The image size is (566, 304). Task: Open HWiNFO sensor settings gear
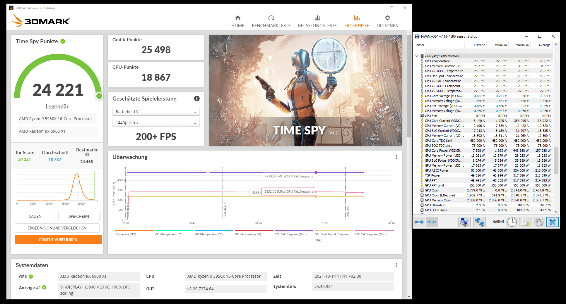539,222
